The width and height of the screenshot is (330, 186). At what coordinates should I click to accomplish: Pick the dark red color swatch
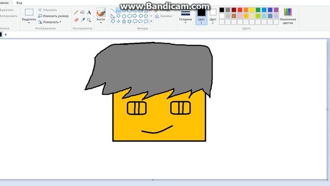(234, 10)
